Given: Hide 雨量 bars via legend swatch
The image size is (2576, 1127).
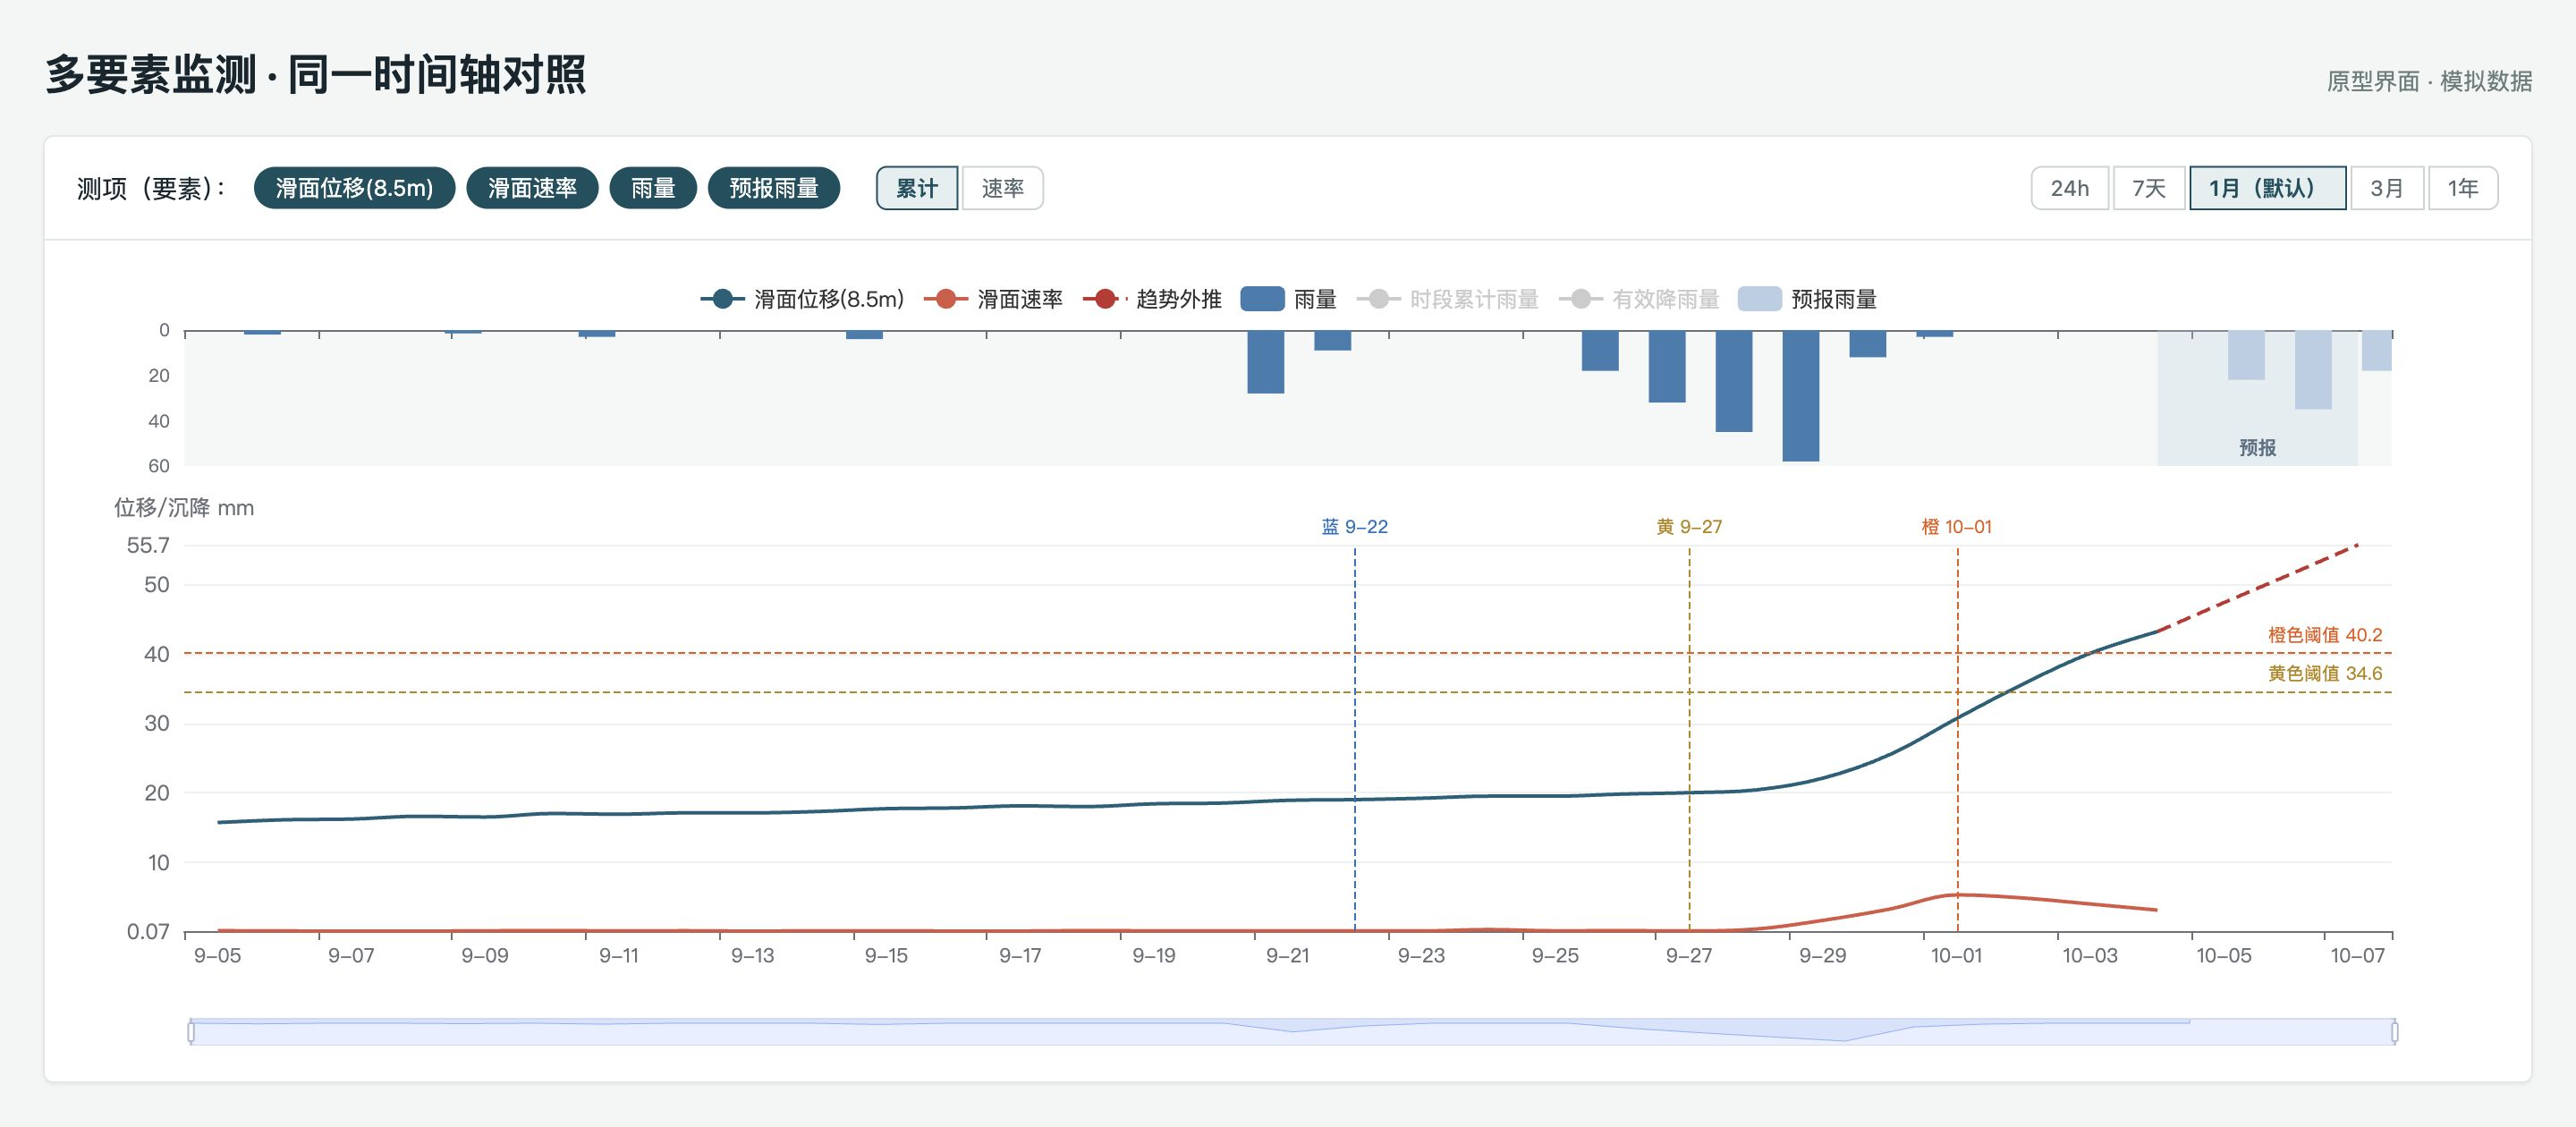Looking at the screenshot, I should point(1262,299).
